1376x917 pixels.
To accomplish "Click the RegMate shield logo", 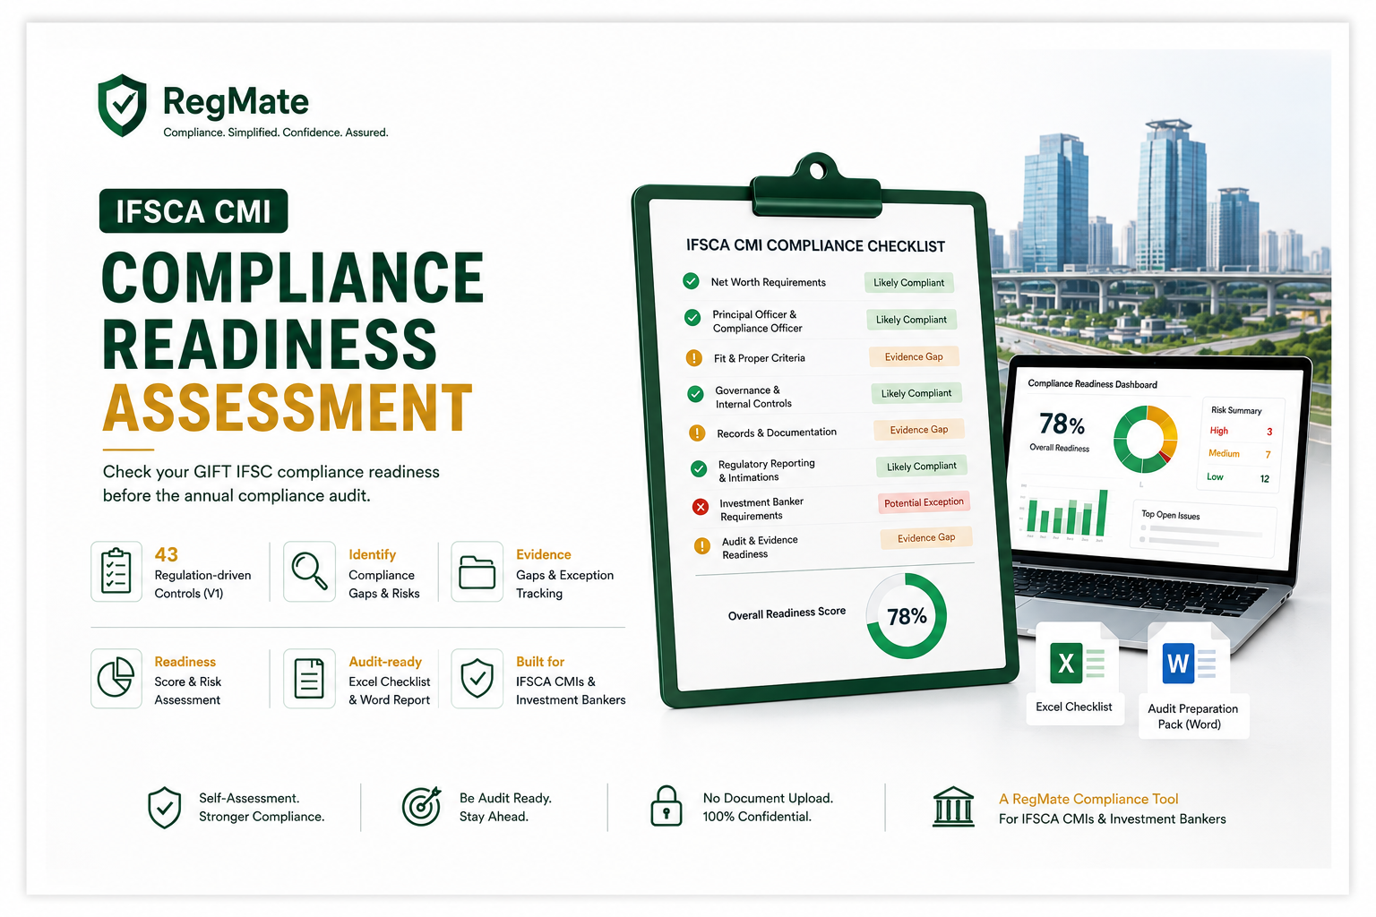I will [123, 106].
